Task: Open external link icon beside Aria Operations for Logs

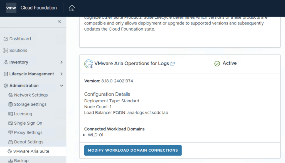Action: coord(173,64)
